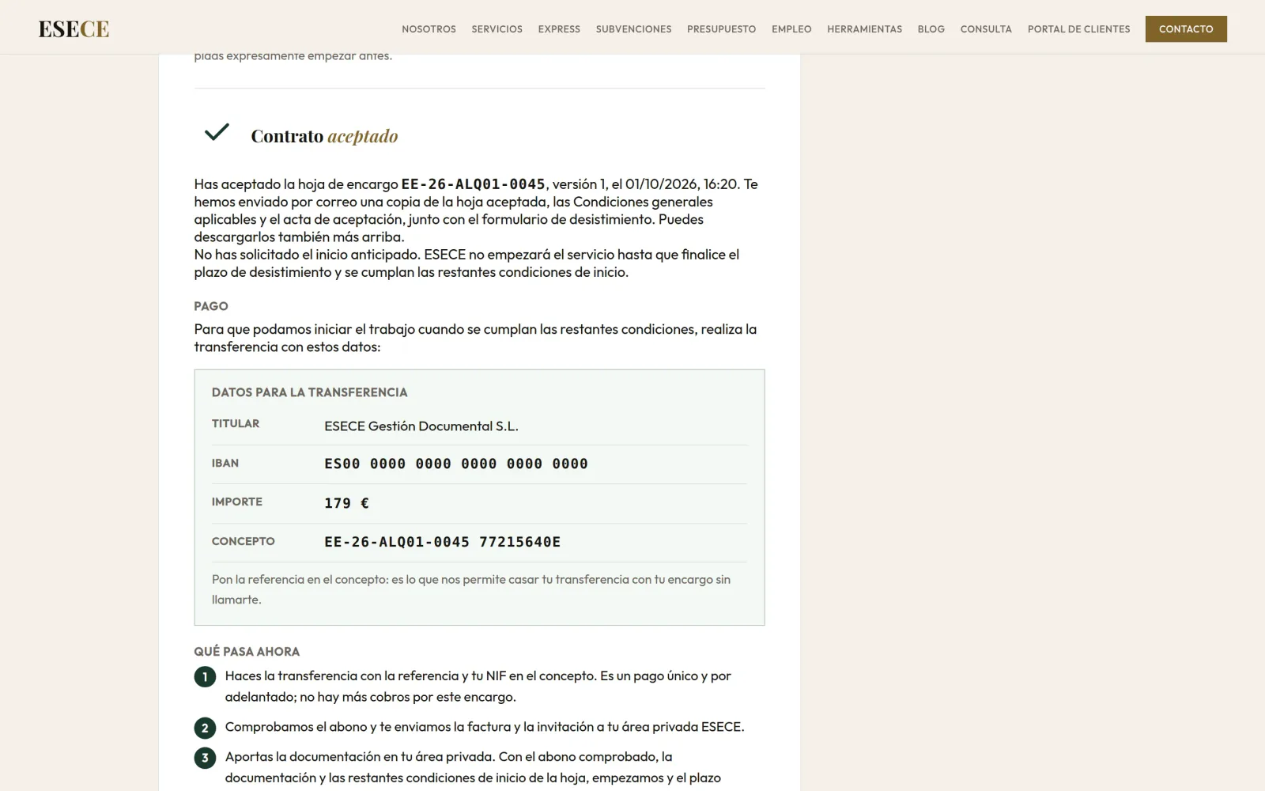Open the Presupuesto nav link

[721, 29]
